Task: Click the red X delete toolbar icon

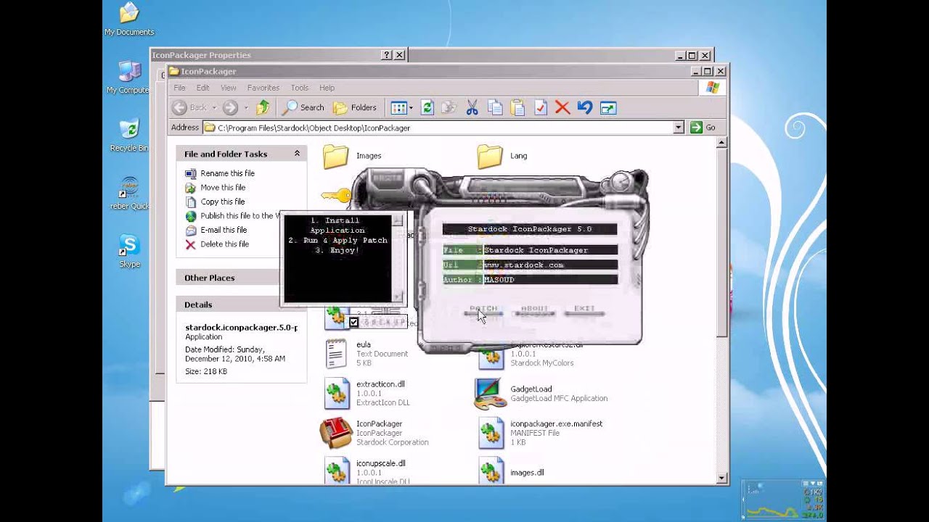Action: pos(562,107)
